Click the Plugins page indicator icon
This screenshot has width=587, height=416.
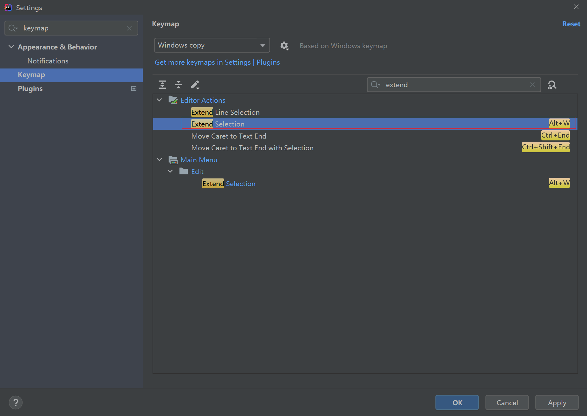pos(134,88)
